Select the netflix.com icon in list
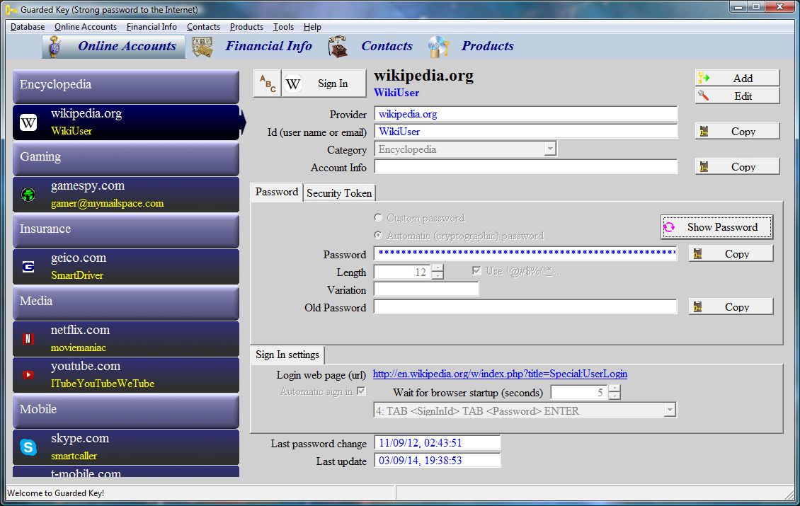 click(x=28, y=339)
